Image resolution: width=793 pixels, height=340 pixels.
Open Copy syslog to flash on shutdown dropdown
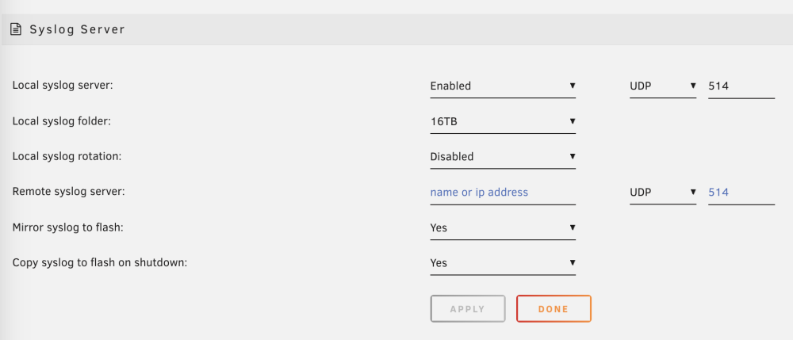[503, 263]
